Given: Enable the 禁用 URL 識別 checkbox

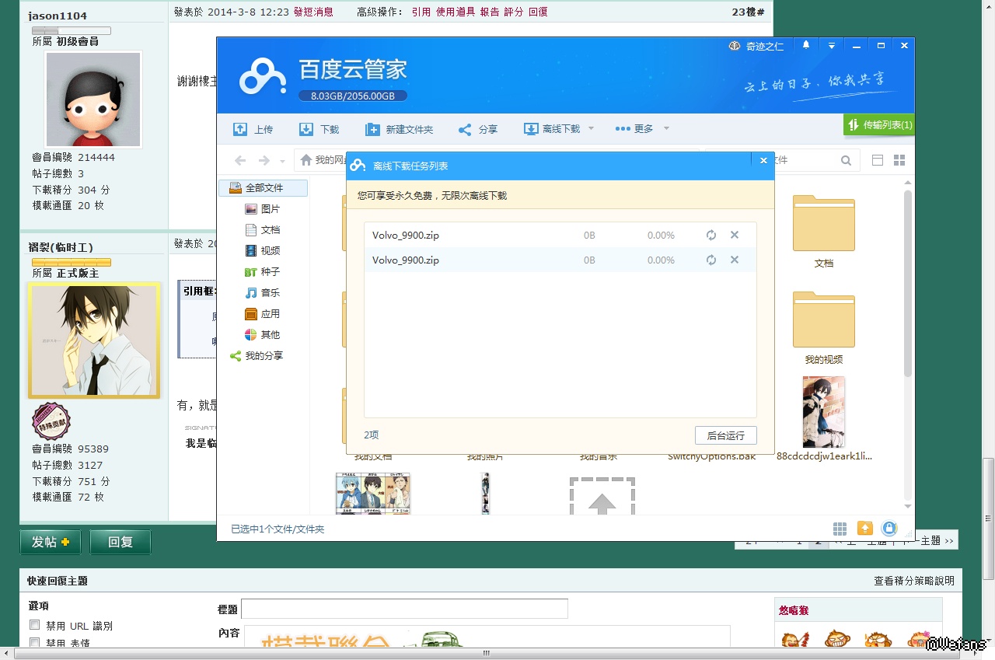Looking at the screenshot, I should tap(34, 626).
